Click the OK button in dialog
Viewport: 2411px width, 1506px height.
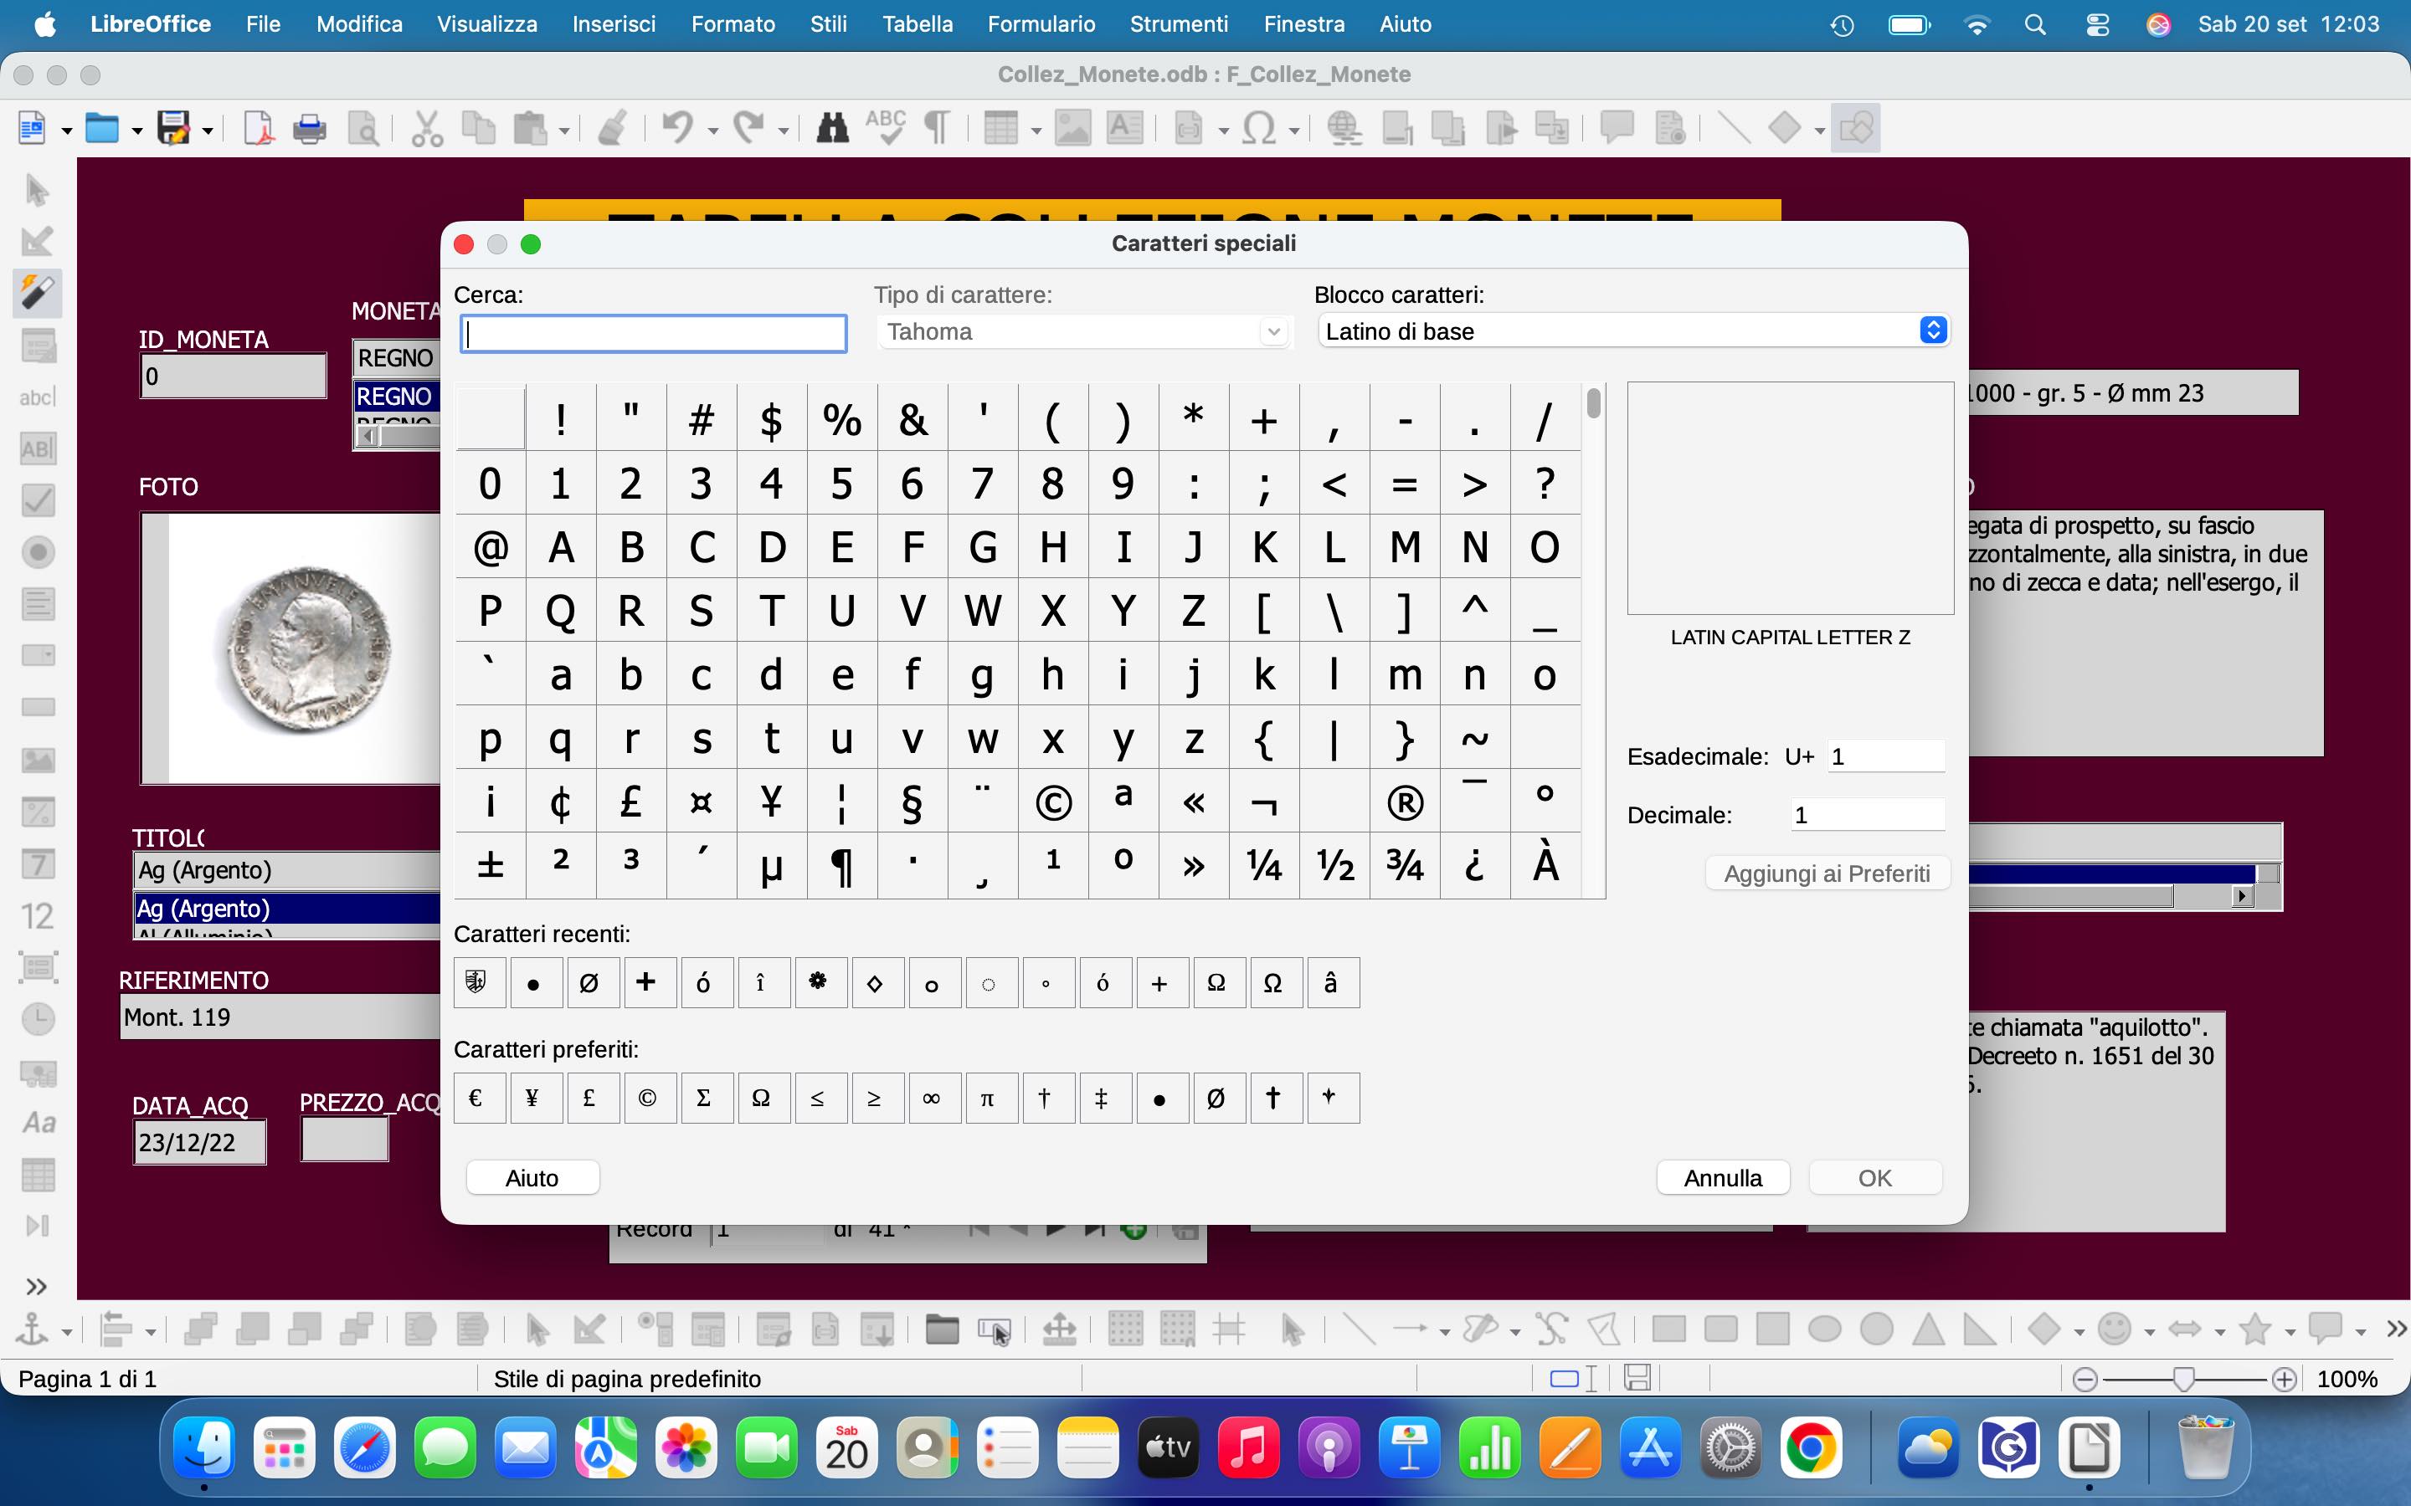[1874, 1177]
